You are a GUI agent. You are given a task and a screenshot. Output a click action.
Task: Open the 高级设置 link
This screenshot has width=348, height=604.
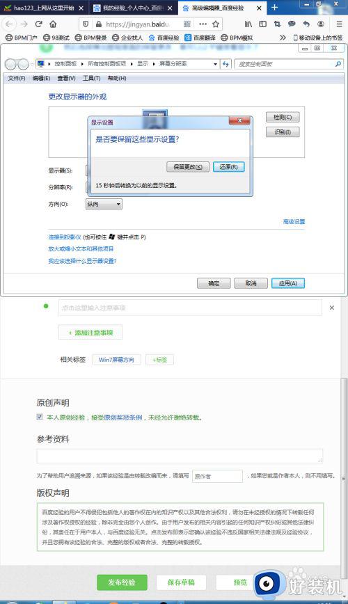click(x=294, y=221)
